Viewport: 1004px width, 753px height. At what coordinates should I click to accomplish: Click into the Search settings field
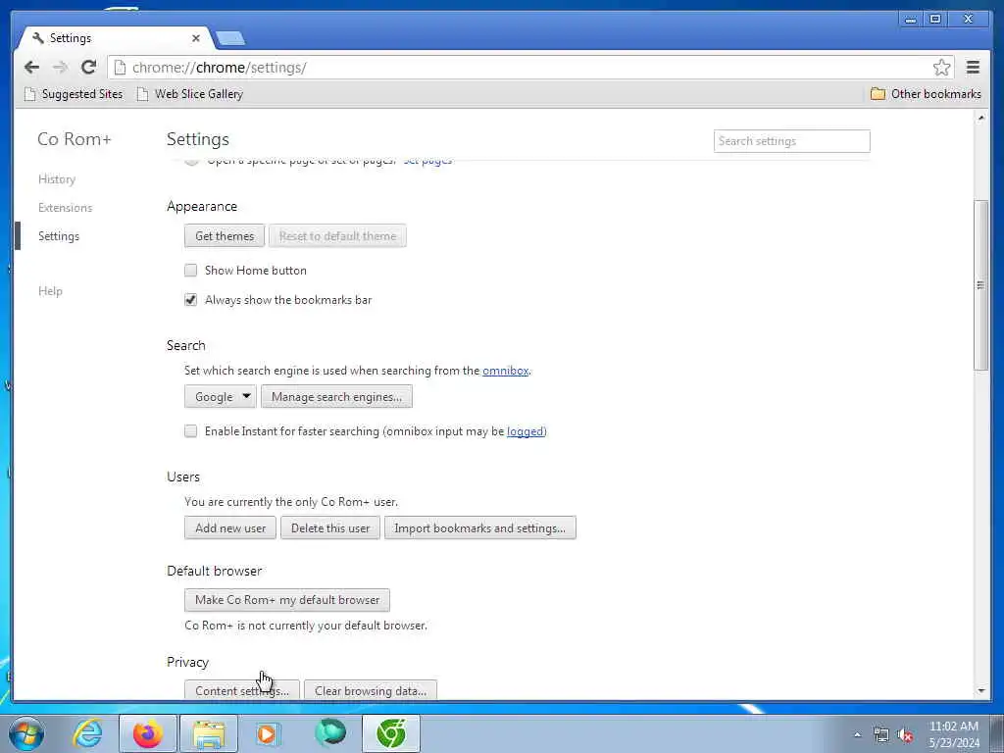pos(791,141)
